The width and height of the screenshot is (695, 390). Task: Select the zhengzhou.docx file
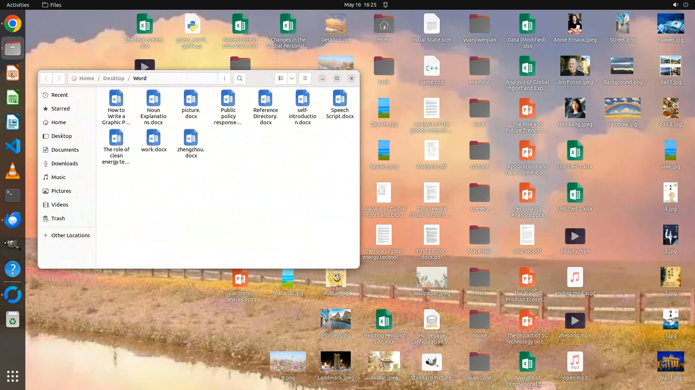[x=191, y=138]
